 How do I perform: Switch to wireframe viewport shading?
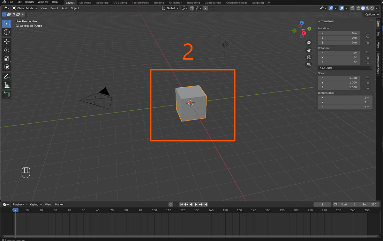[358, 8]
